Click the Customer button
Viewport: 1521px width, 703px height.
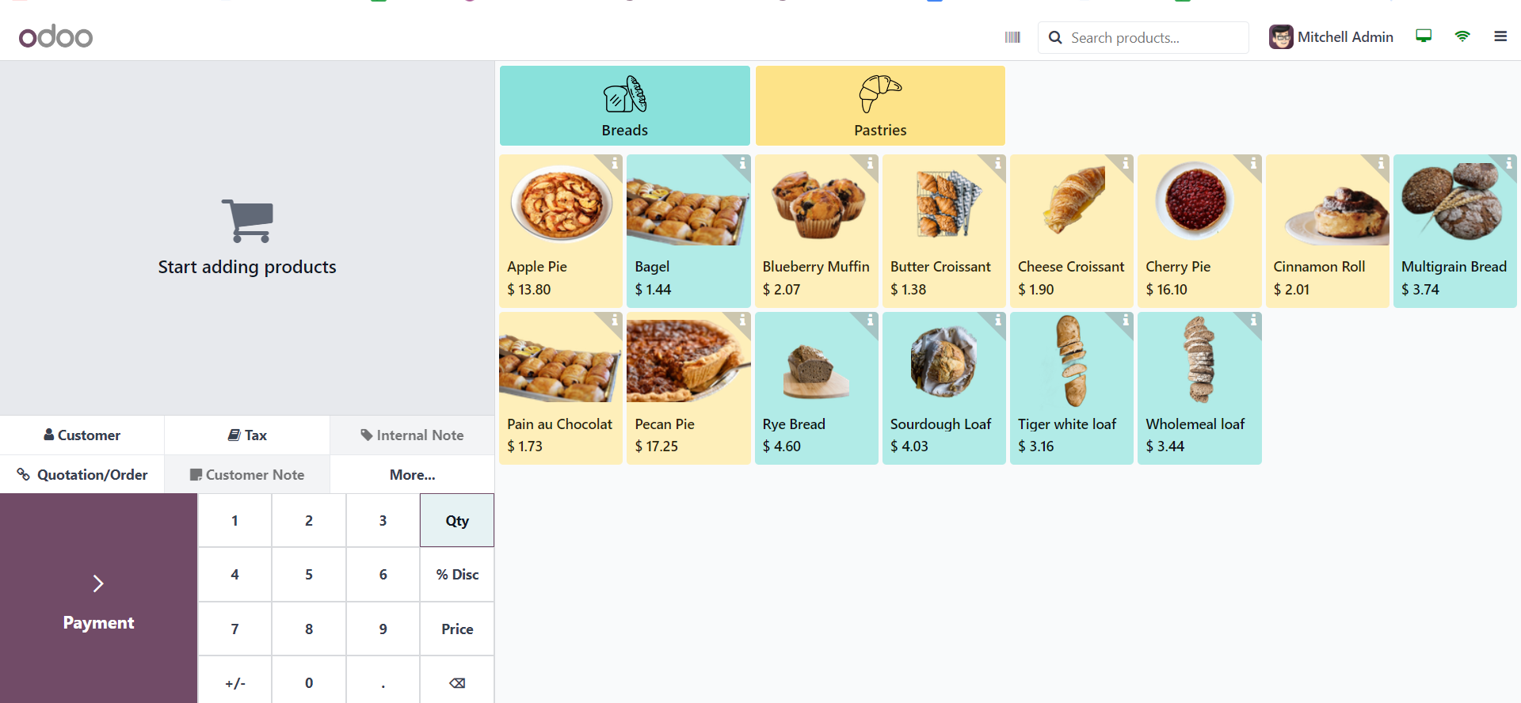[82, 435]
